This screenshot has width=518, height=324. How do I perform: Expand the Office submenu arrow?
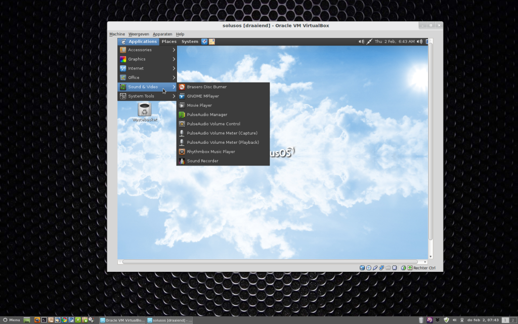[174, 77]
